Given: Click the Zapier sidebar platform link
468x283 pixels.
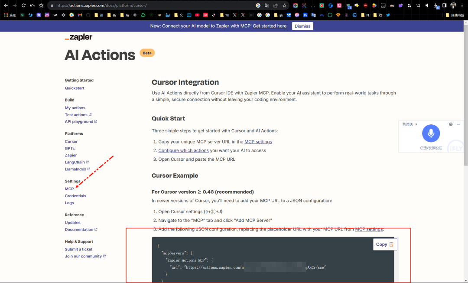Looking at the screenshot, I should tap(71, 155).
